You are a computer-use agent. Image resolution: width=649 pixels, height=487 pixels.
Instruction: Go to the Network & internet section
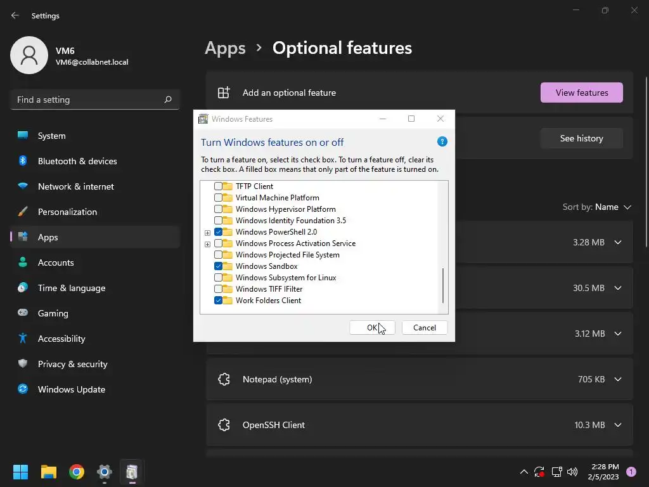click(x=75, y=186)
